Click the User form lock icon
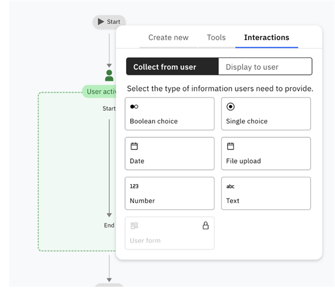335x294 pixels. tap(205, 225)
